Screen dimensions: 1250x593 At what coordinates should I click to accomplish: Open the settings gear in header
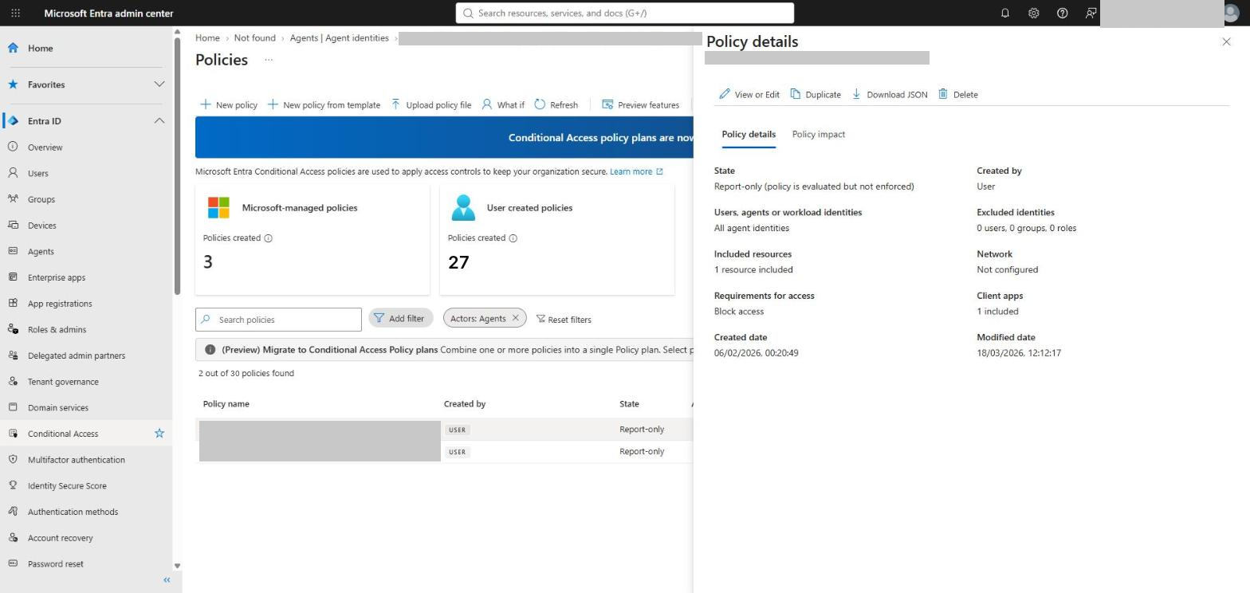tap(1033, 14)
